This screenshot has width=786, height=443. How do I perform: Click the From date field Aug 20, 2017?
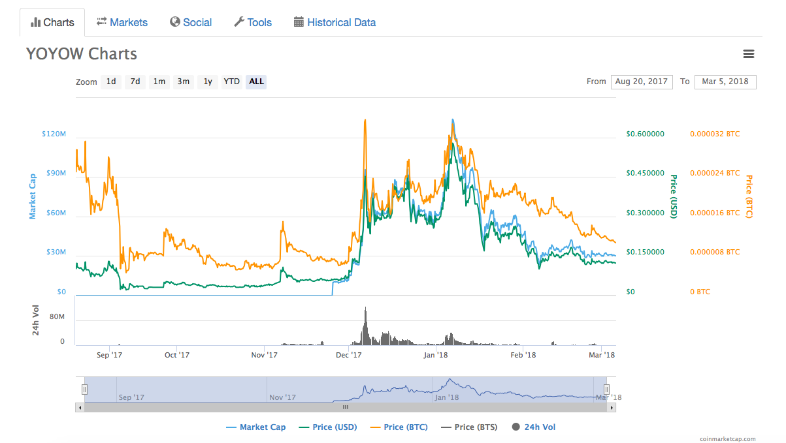[642, 82]
